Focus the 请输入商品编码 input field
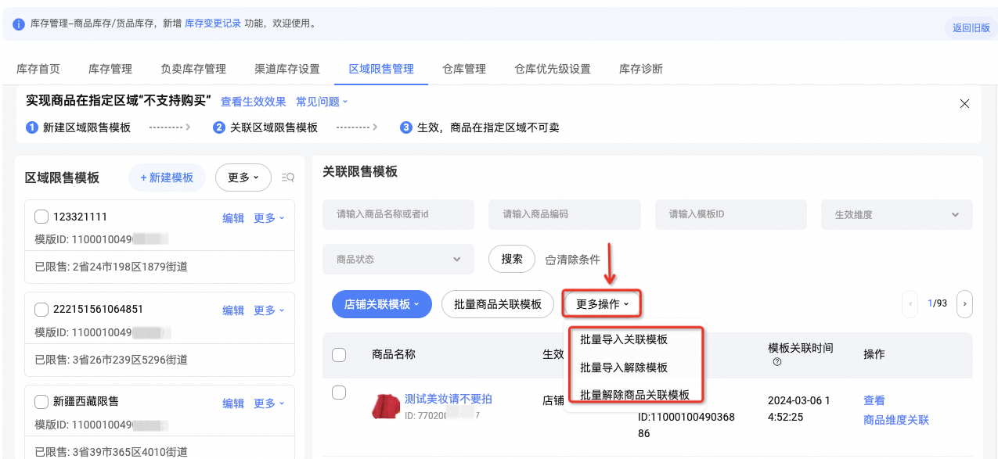The height and width of the screenshot is (459, 998). point(564,214)
